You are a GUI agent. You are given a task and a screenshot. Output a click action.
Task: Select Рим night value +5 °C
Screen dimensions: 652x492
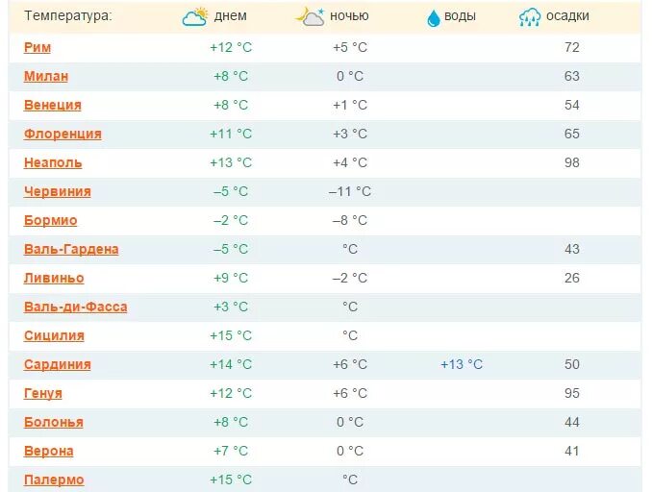coord(350,47)
